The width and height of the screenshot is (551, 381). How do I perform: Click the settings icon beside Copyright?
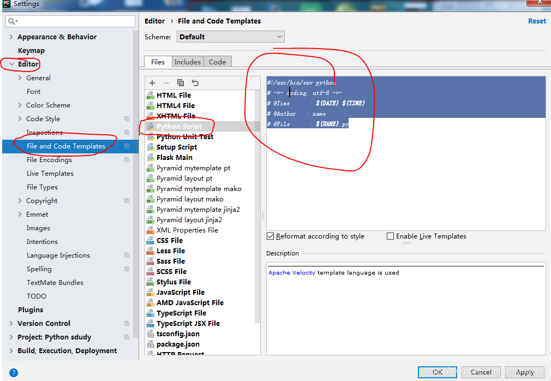tap(127, 200)
